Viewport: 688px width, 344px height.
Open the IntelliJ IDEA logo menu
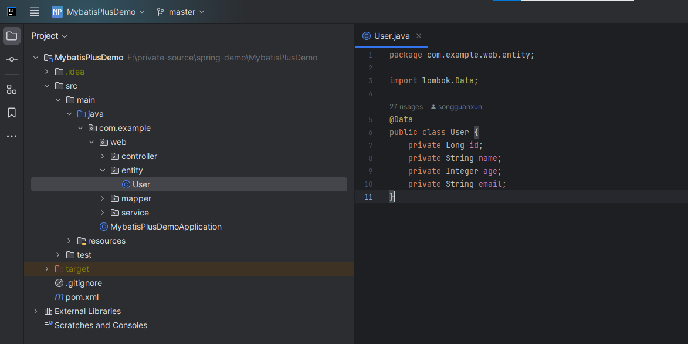tap(12, 12)
